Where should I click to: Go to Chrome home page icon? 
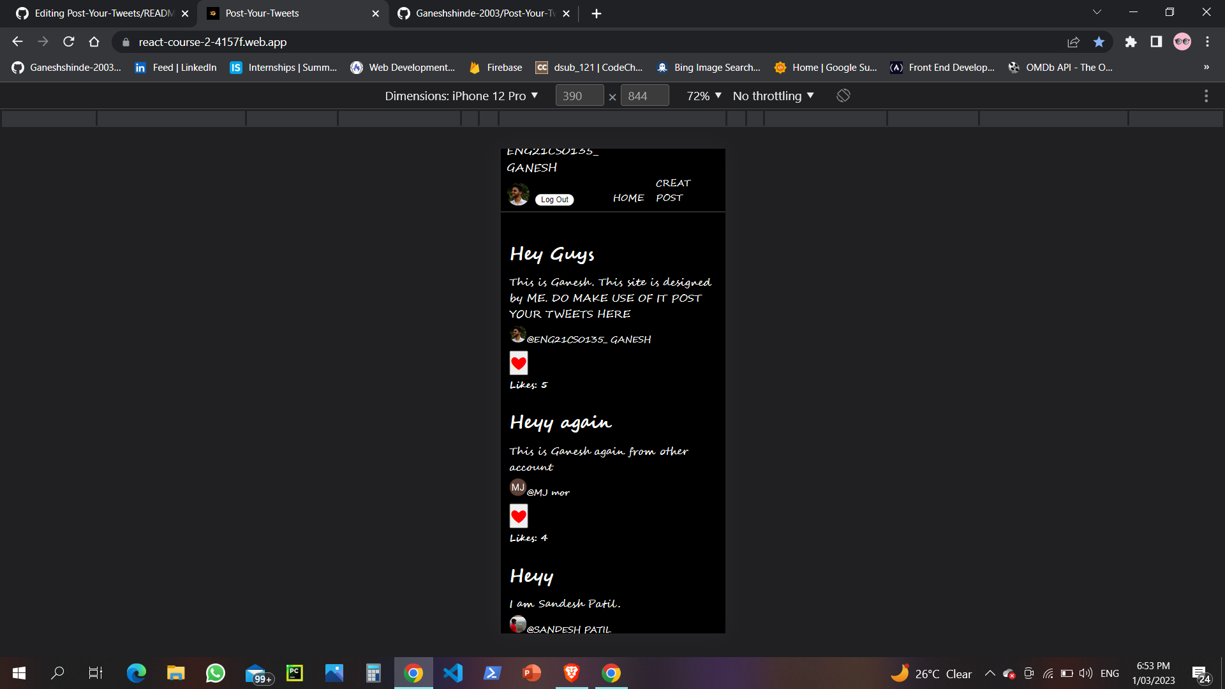94,42
